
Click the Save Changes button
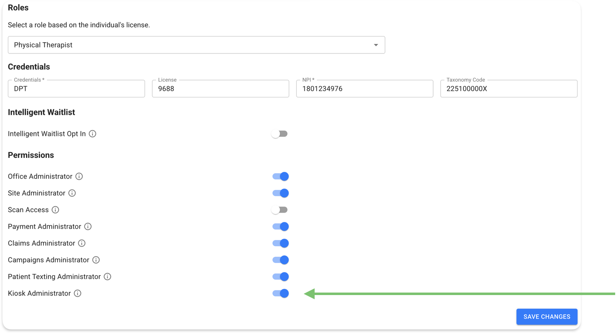tap(546, 317)
